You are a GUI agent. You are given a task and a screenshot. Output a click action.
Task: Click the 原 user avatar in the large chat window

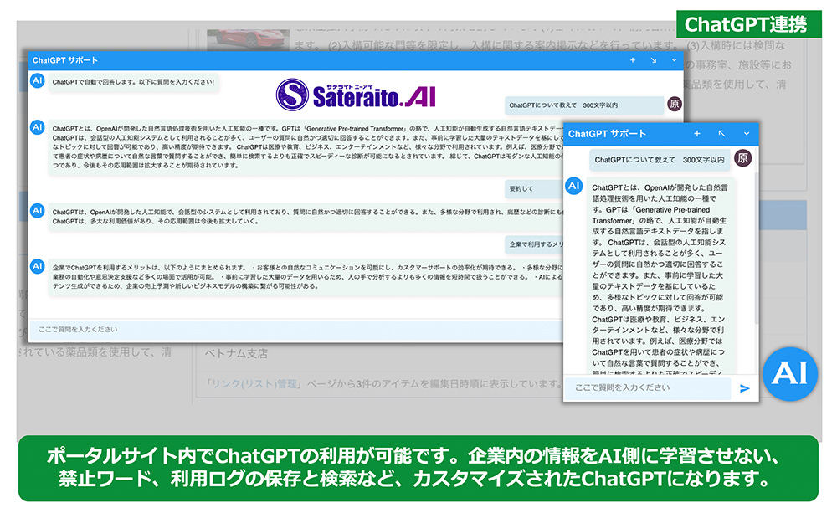(675, 104)
